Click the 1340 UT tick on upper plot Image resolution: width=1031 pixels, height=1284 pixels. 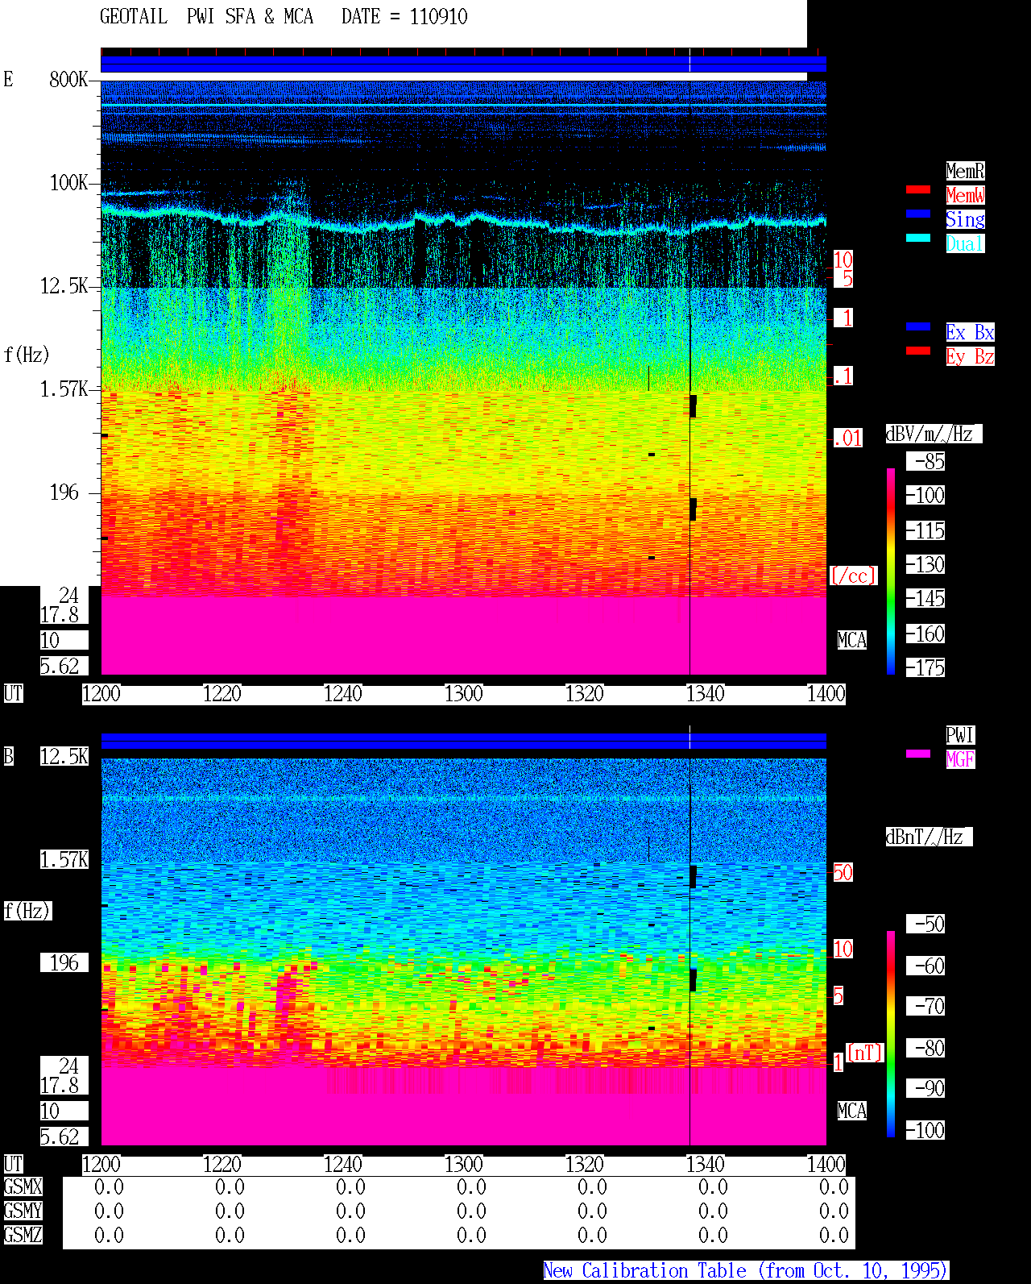coord(706,694)
